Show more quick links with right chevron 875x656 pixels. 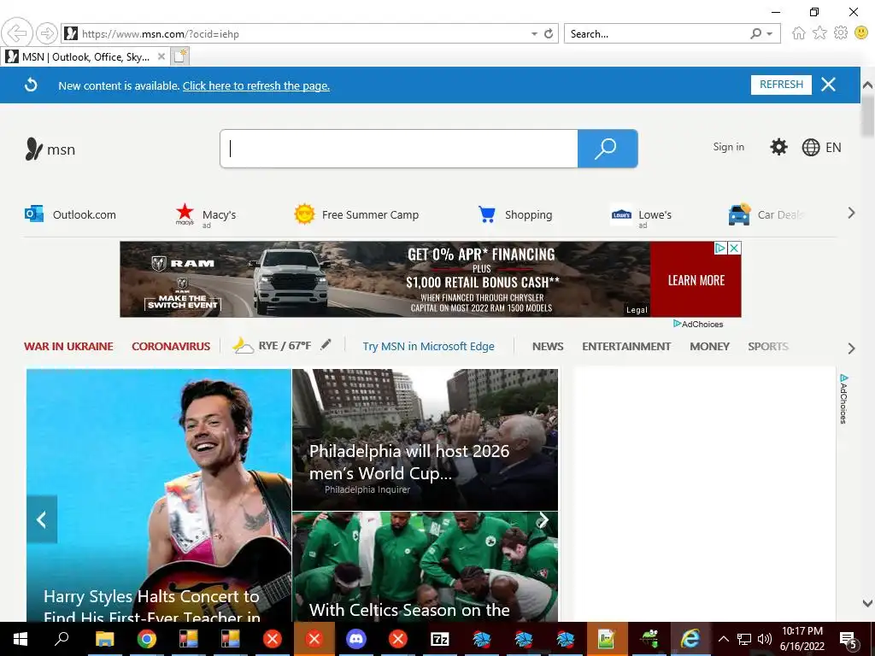point(851,213)
